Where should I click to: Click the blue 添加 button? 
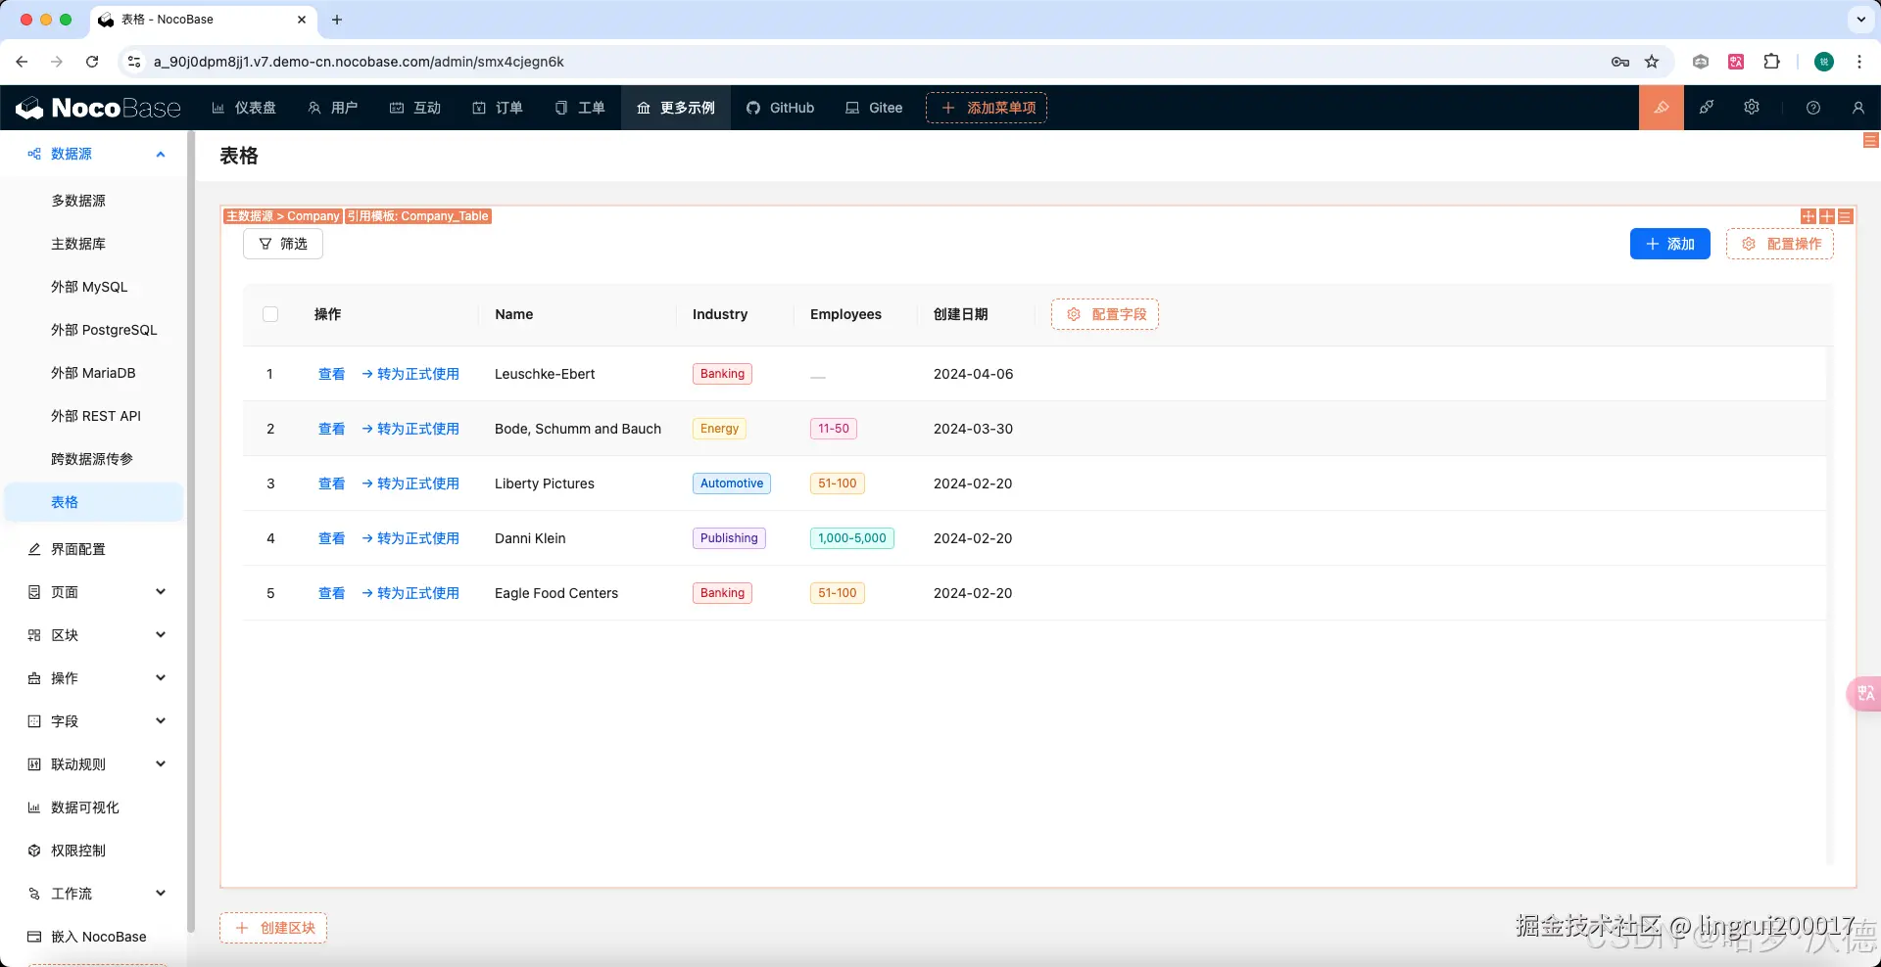click(1670, 244)
